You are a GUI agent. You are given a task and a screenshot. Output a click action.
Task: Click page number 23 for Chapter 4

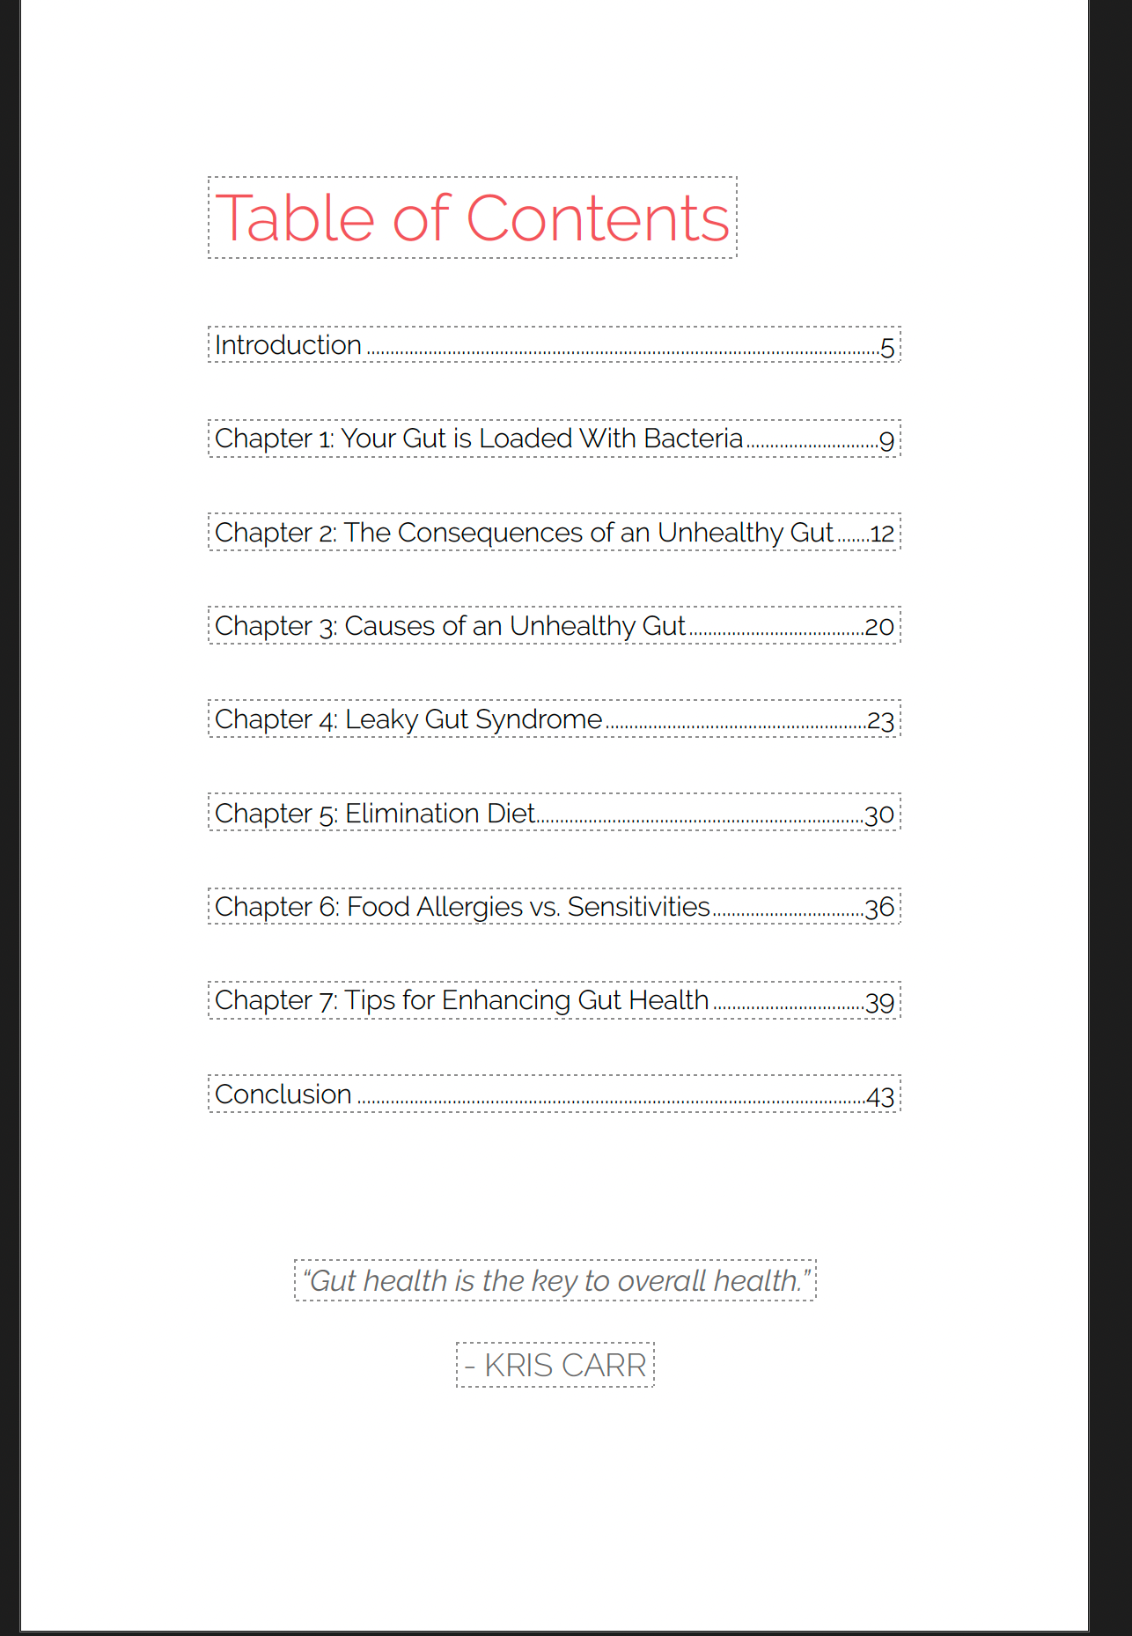click(x=880, y=722)
